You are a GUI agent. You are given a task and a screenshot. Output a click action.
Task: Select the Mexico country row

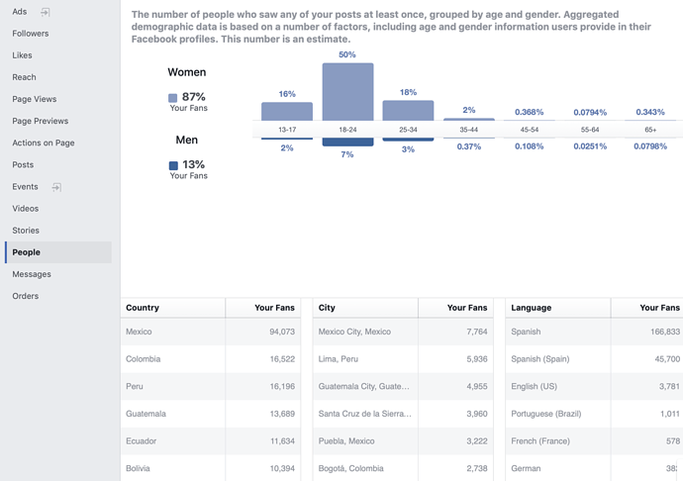click(x=210, y=332)
